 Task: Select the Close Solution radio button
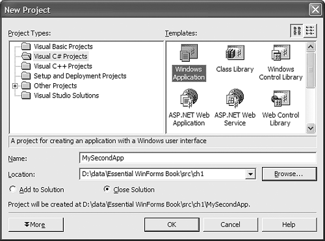pyautogui.click(x=107, y=189)
